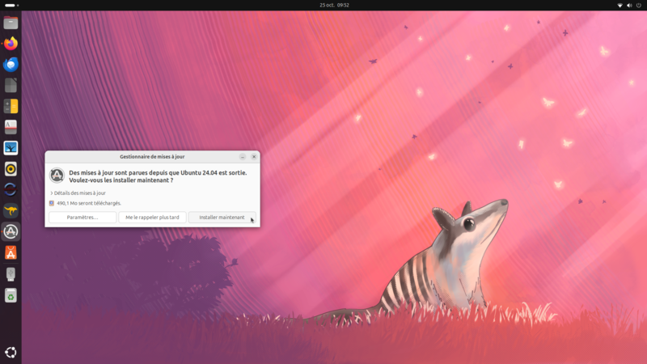Open the Trash from the dock

click(x=11, y=295)
